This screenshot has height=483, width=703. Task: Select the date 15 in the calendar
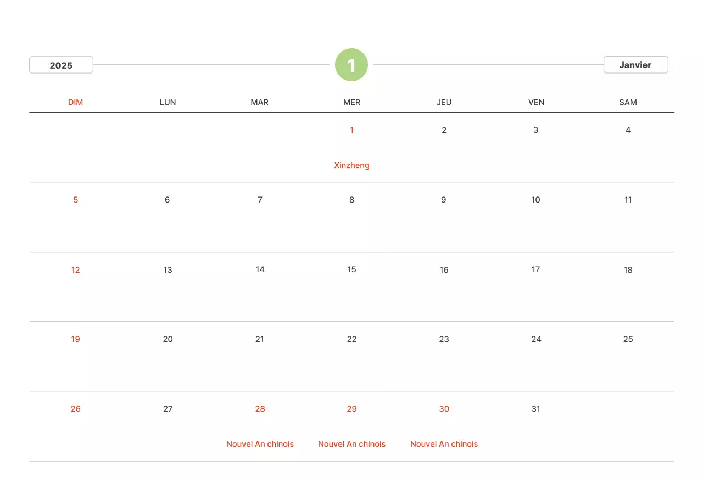351,269
